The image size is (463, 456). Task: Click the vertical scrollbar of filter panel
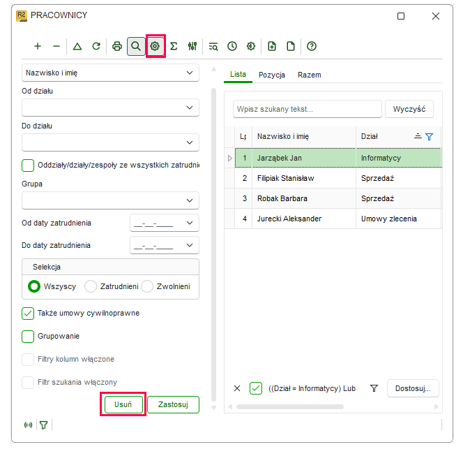214,245
